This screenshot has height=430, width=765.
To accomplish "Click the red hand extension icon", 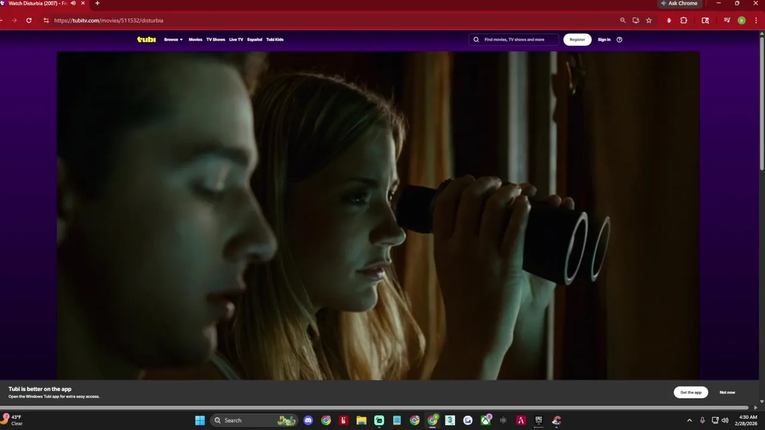I will click(x=669, y=20).
